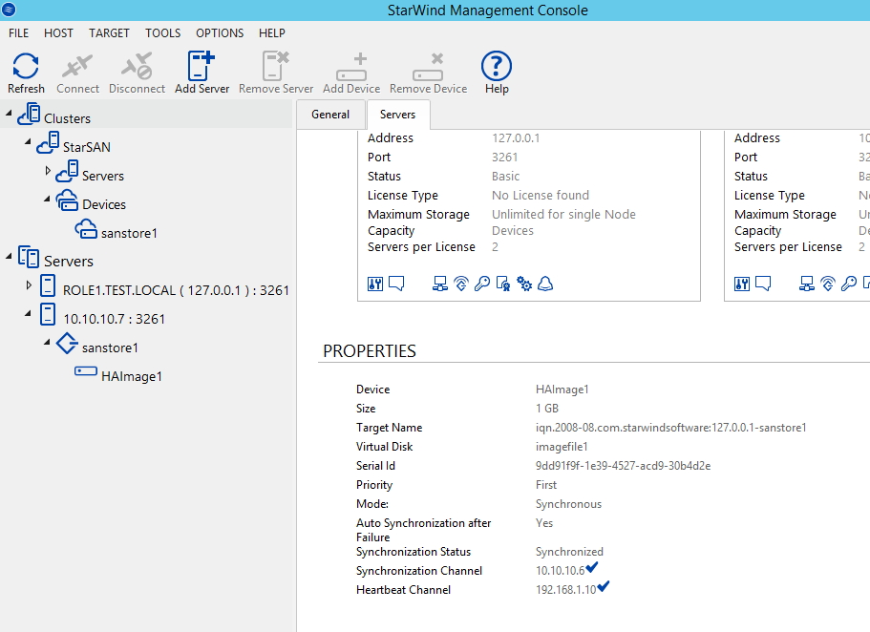Click the speech bubble icon in 127.0.0.1 server card

(396, 284)
